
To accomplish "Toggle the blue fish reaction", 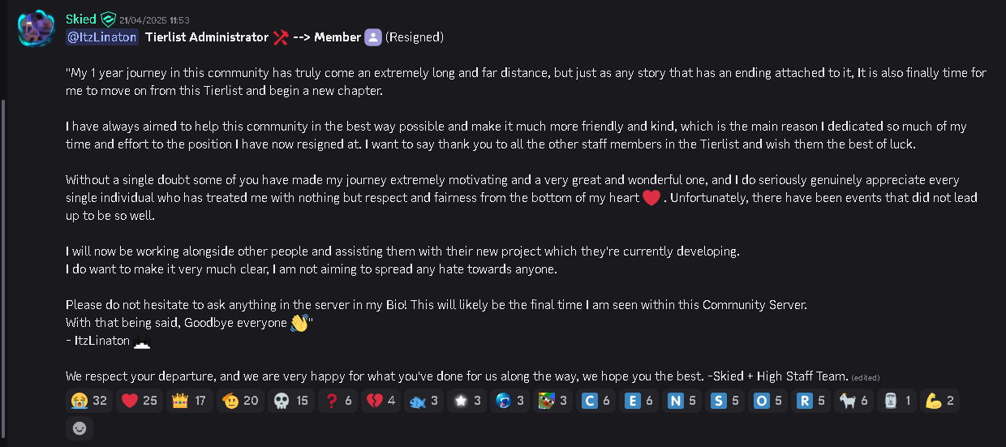I will tap(424, 401).
